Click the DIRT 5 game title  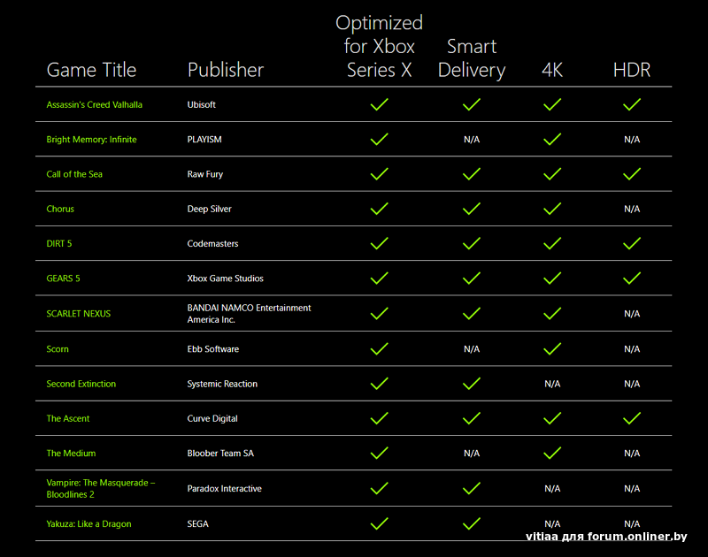click(59, 243)
